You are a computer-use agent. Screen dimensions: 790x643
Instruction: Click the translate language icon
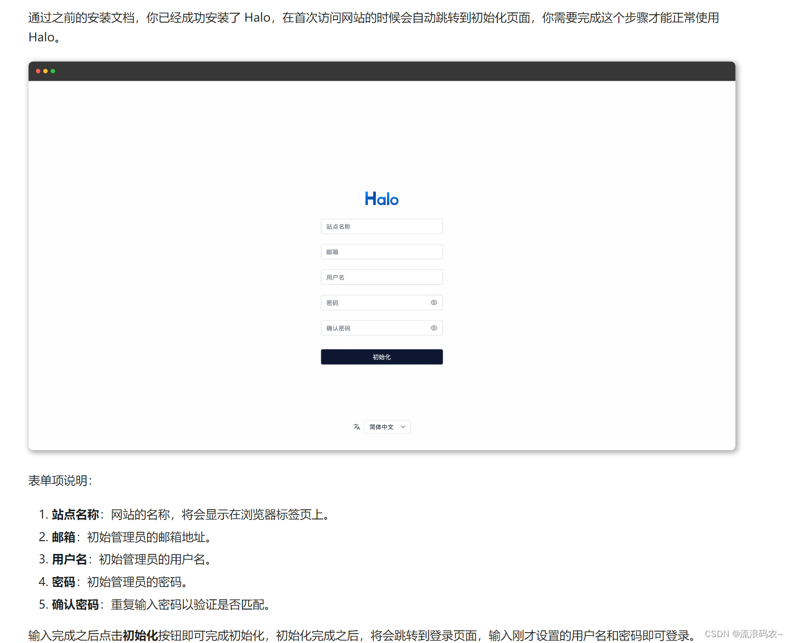coord(357,427)
